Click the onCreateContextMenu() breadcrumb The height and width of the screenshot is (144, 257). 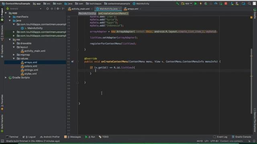pyautogui.click(x=113, y=13)
